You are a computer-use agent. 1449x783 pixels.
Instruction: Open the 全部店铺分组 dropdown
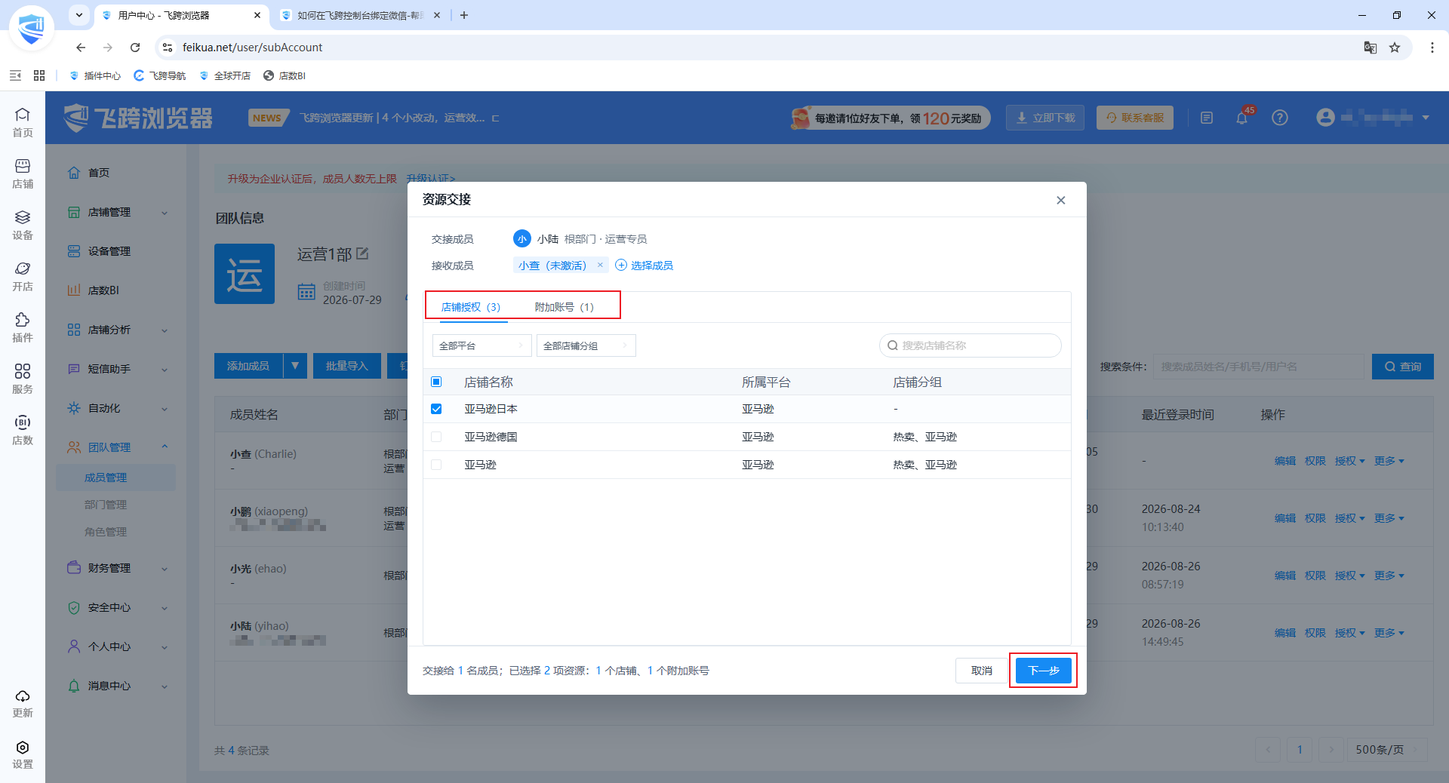coord(586,345)
